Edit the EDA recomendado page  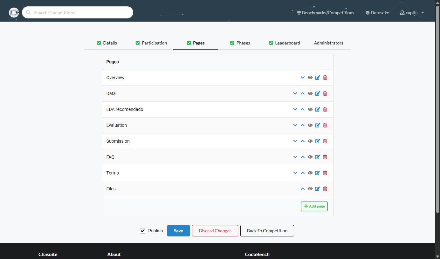(x=317, y=109)
